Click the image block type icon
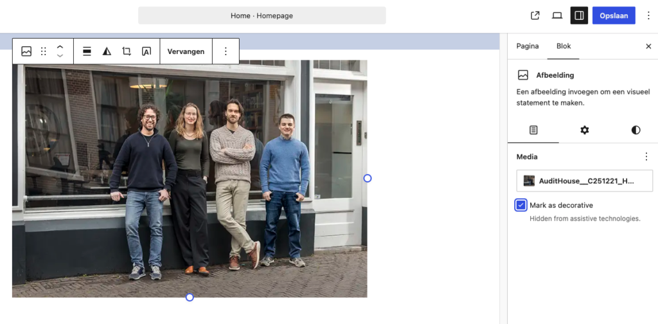 [x=26, y=51]
